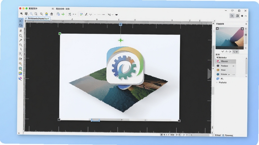Click the scroll-down arrow beside the preview thumbnail
The height and width of the screenshot is (145, 259).
point(246,48)
